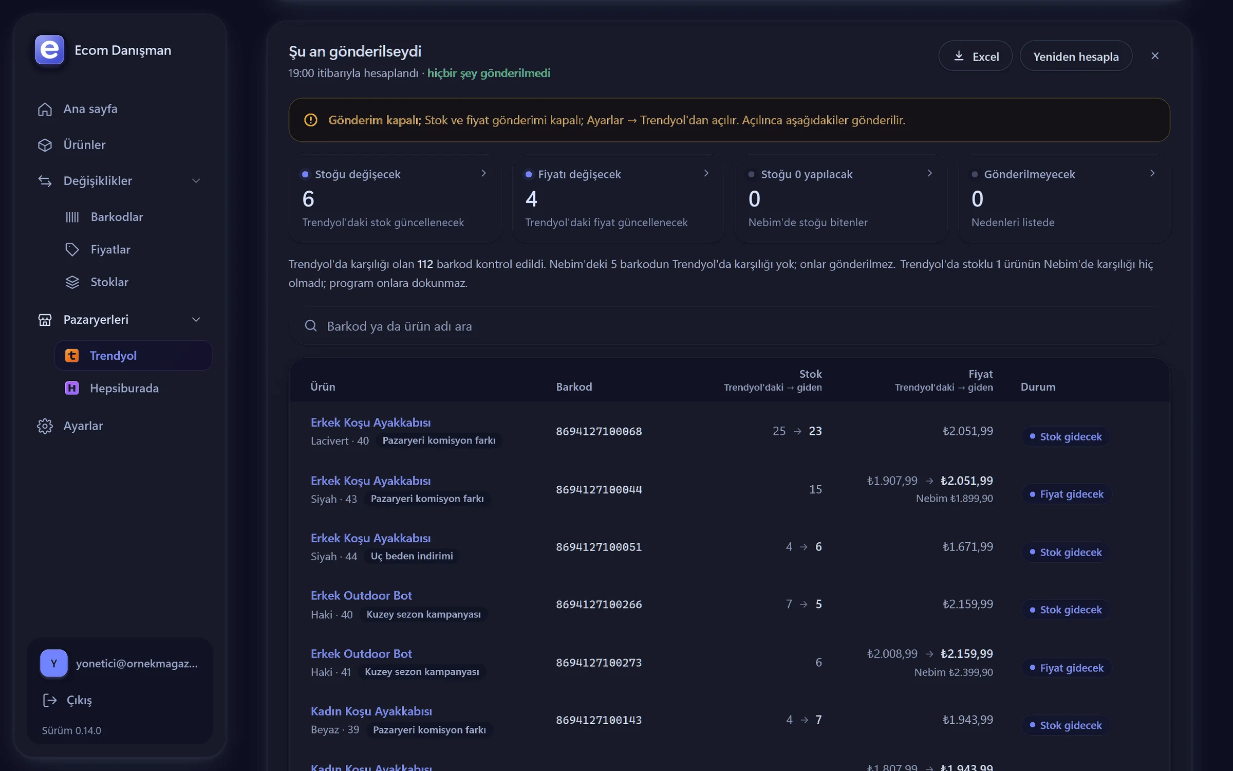The height and width of the screenshot is (771, 1233).
Task: Click the Ecom Danışman logo icon
Action: [49, 50]
